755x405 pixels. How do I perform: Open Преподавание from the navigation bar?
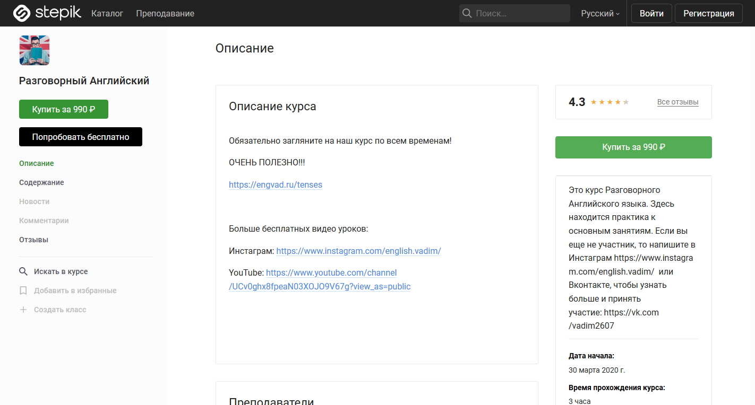click(x=165, y=13)
